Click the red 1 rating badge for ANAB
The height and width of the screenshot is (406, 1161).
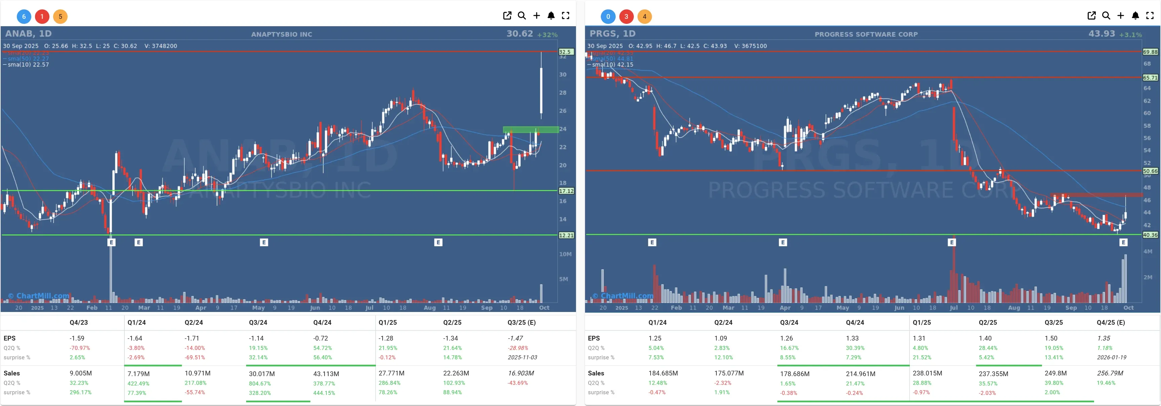(42, 17)
